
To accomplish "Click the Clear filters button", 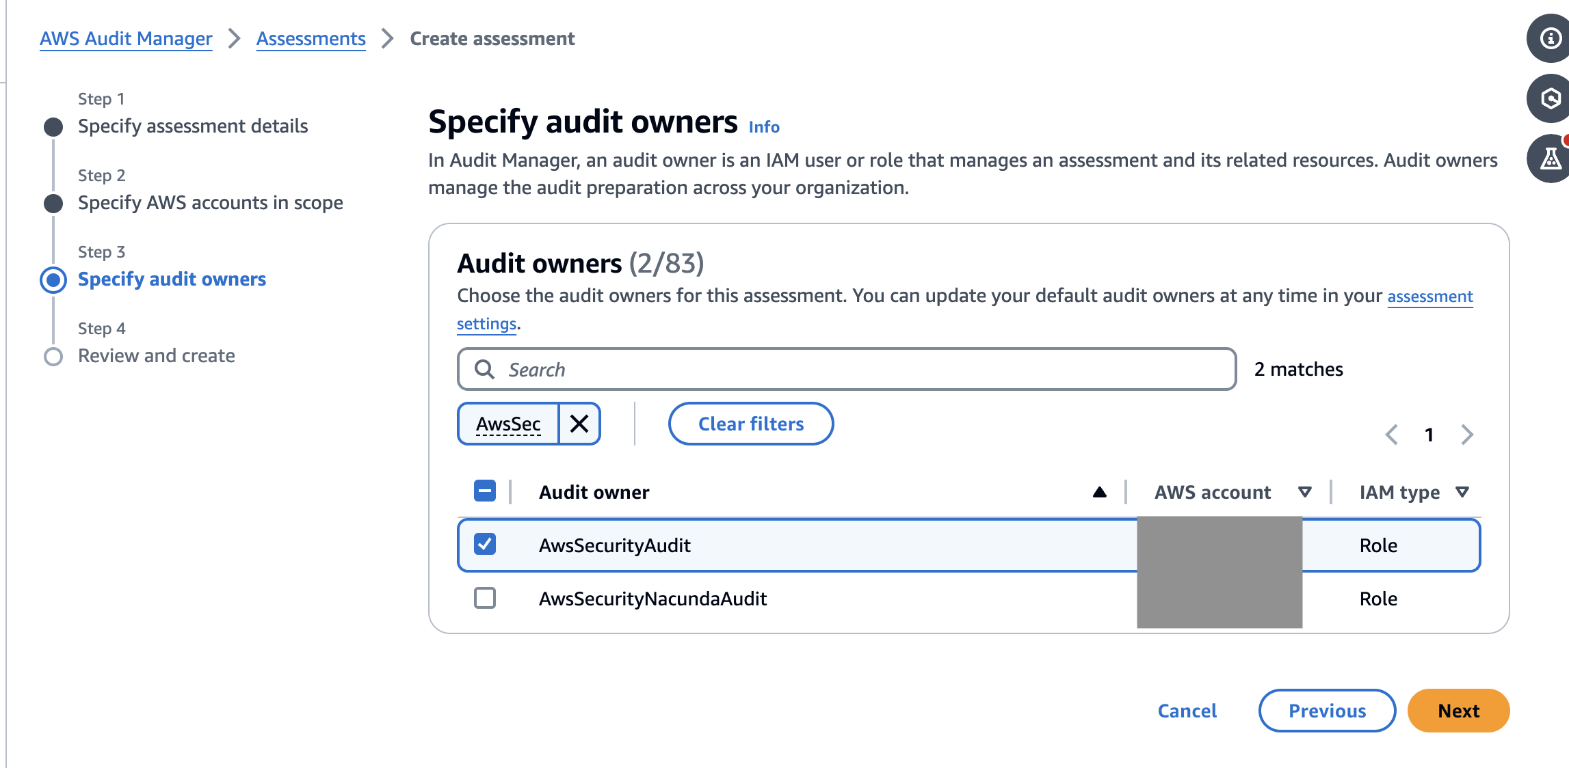I will click(x=751, y=424).
